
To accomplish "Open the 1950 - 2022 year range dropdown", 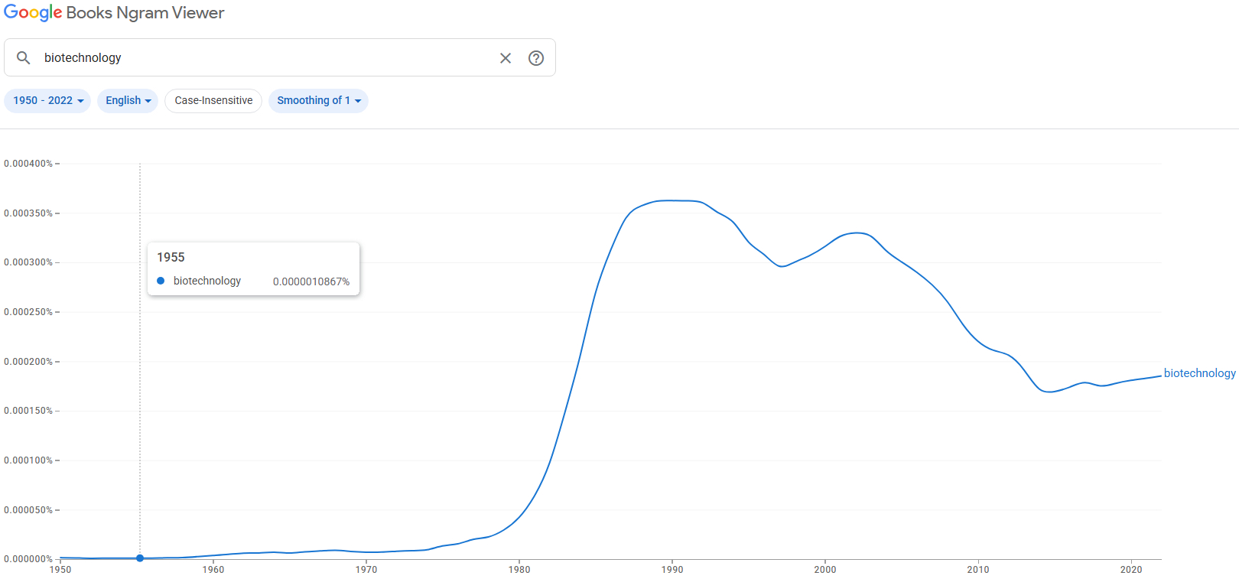I will 47,101.
